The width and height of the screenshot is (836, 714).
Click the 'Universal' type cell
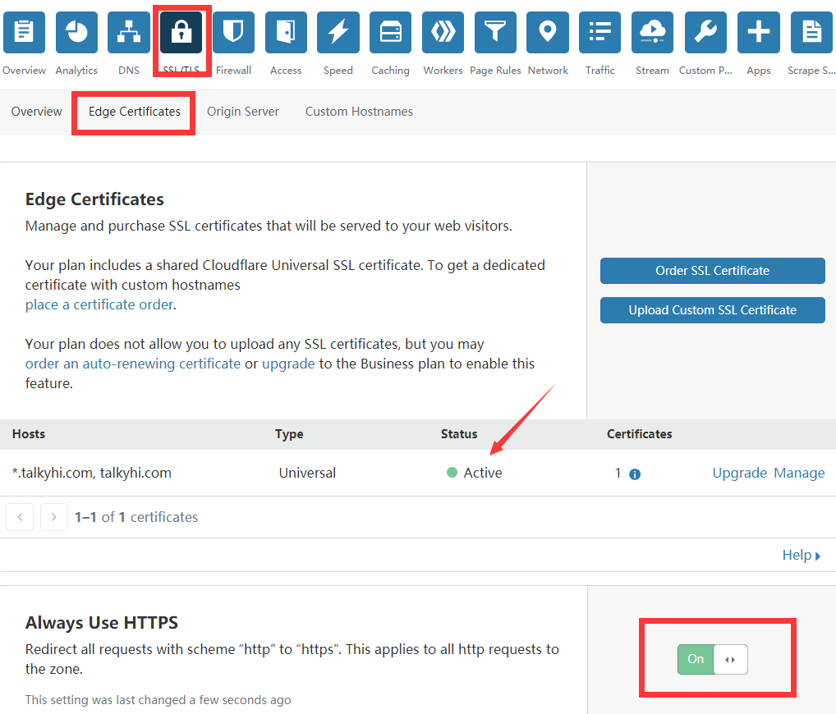307,474
